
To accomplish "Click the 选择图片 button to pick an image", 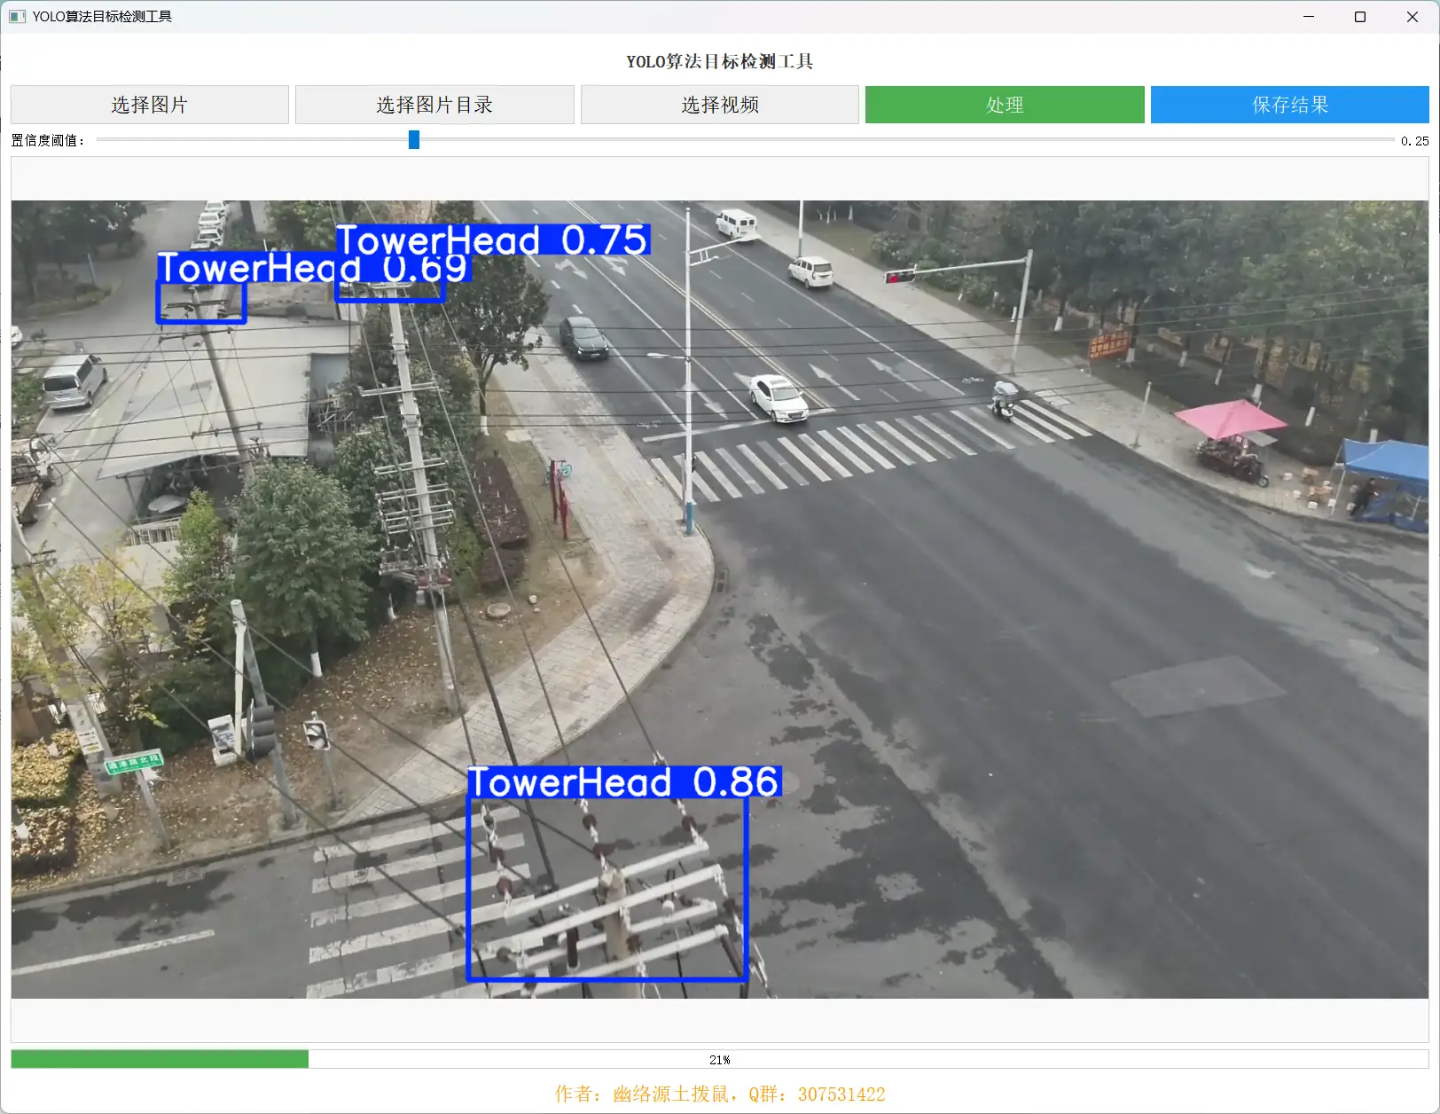I will (149, 104).
